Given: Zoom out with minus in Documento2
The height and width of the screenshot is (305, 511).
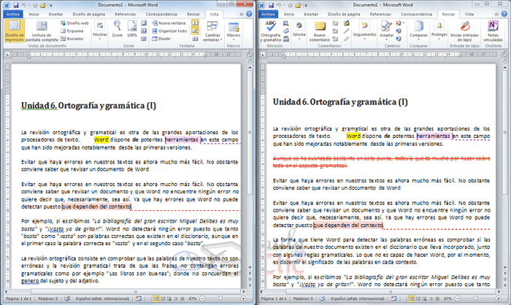Looking at the screenshot, I should [x=202, y=298].
